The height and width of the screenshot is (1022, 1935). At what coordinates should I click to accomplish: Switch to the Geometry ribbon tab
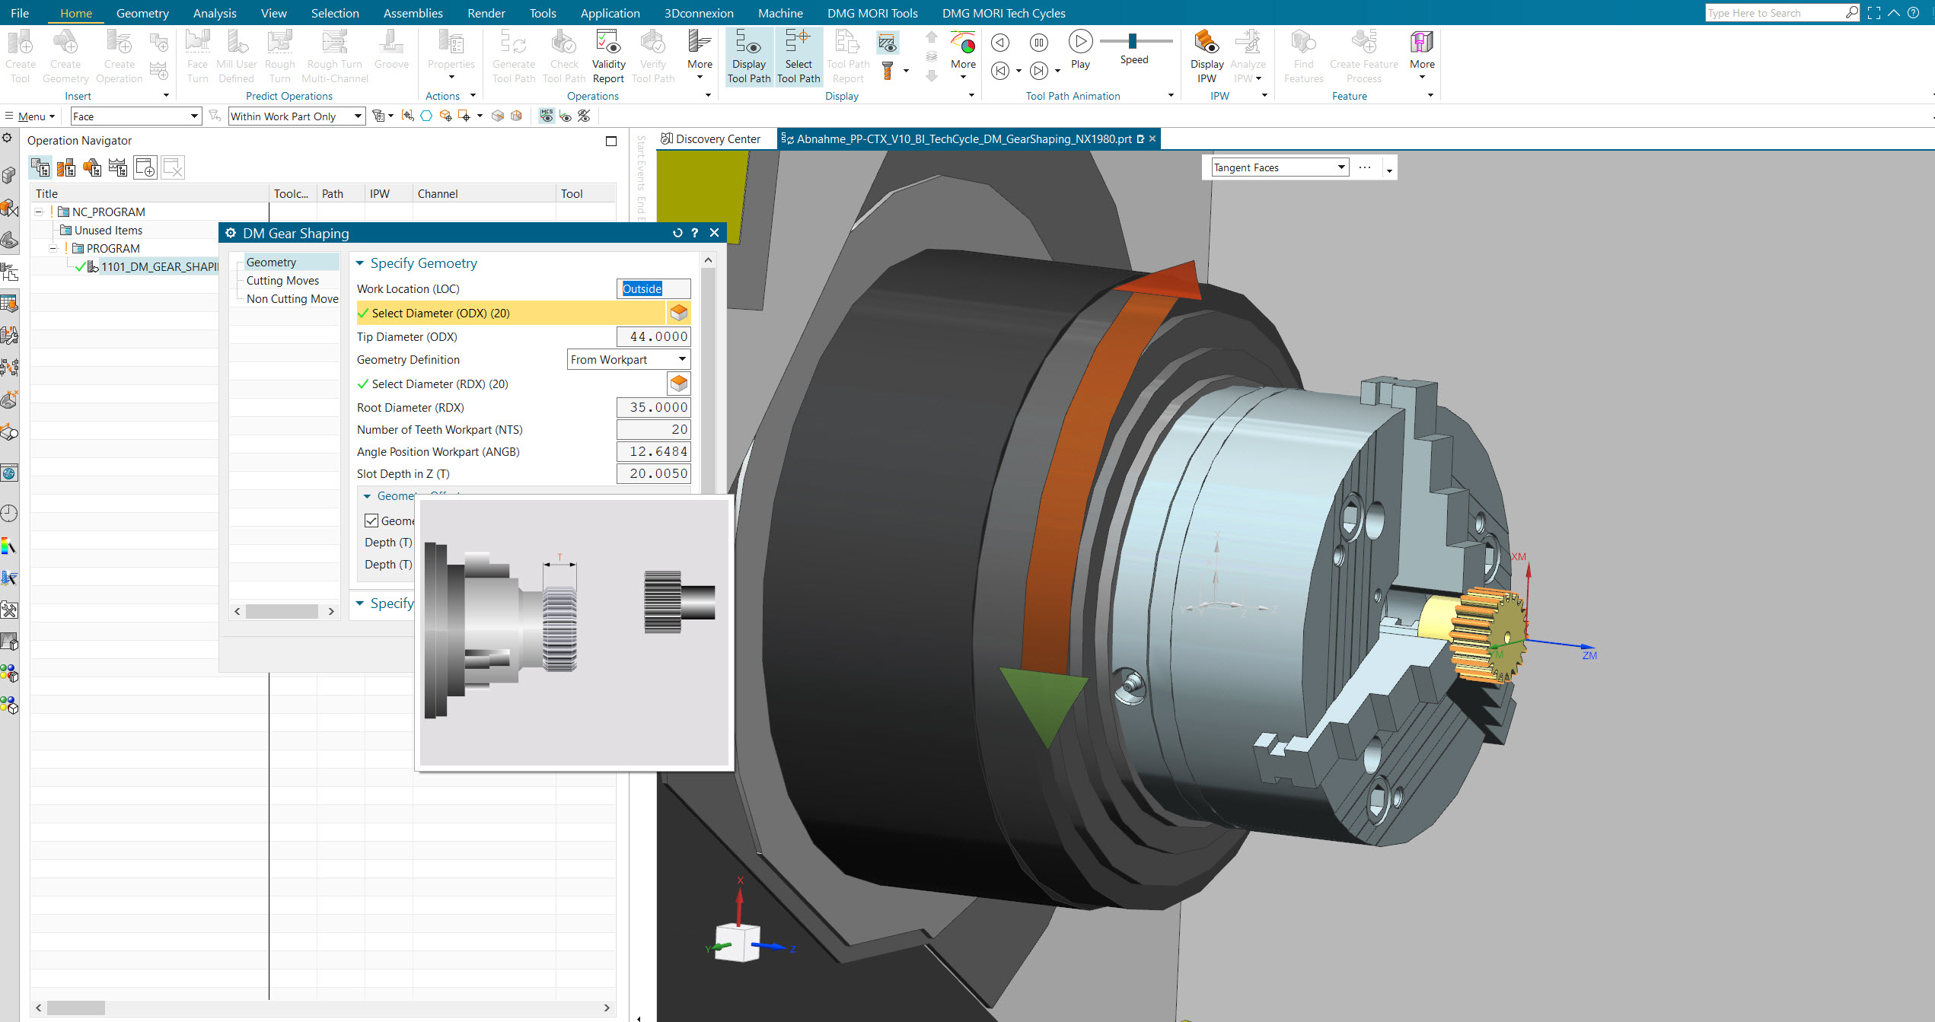[x=142, y=13]
